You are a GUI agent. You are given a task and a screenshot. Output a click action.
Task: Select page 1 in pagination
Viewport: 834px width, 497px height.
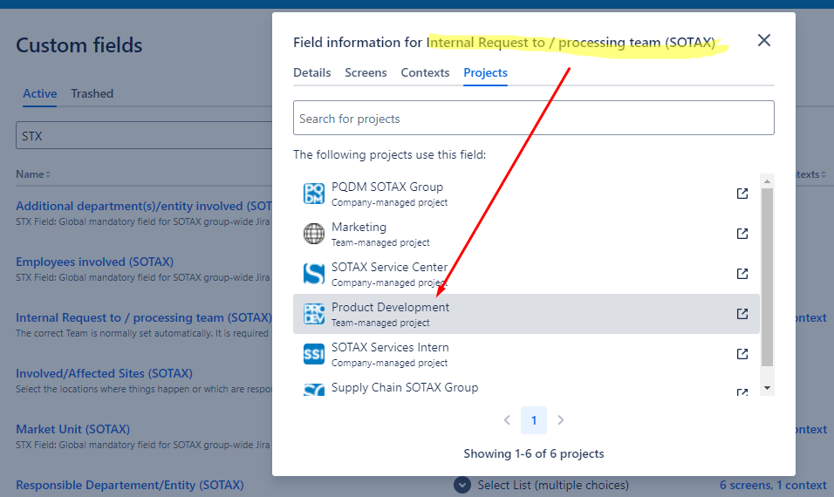pos(534,420)
